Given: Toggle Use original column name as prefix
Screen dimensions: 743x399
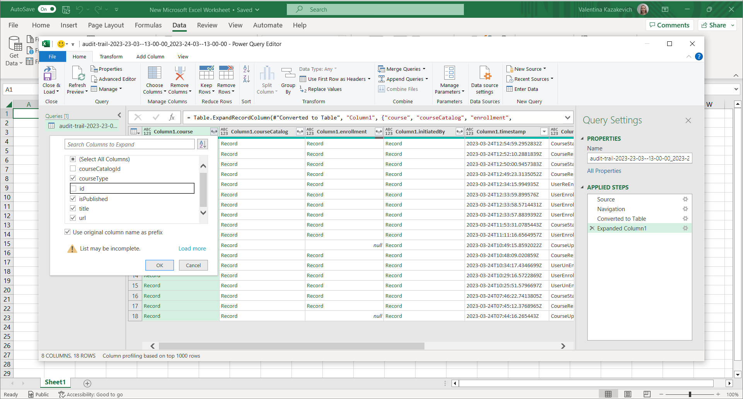Looking at the screenshot, I should pos(68,232).
